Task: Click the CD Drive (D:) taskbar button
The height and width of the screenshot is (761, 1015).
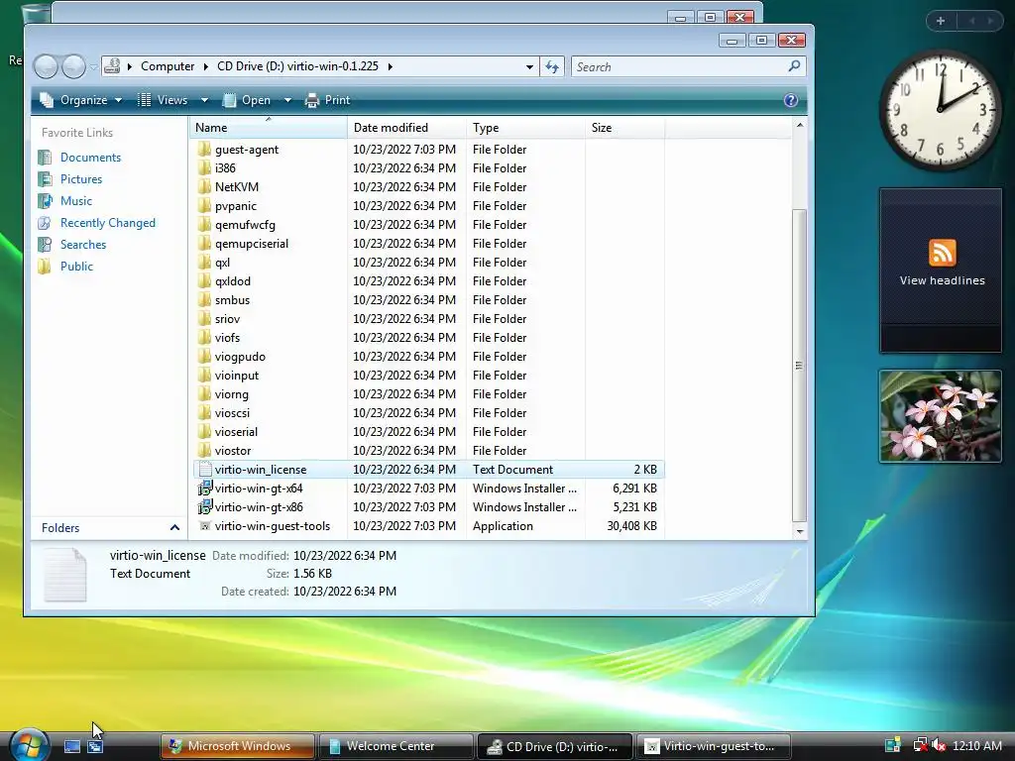Action: tap(555, 746)
